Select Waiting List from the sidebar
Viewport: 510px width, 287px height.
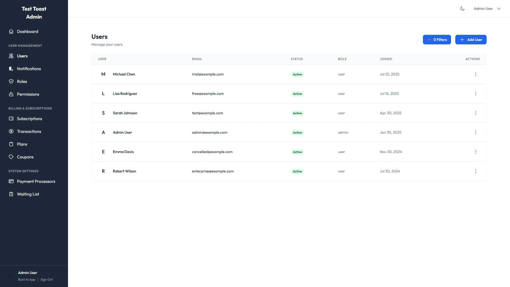coord(28,194)
